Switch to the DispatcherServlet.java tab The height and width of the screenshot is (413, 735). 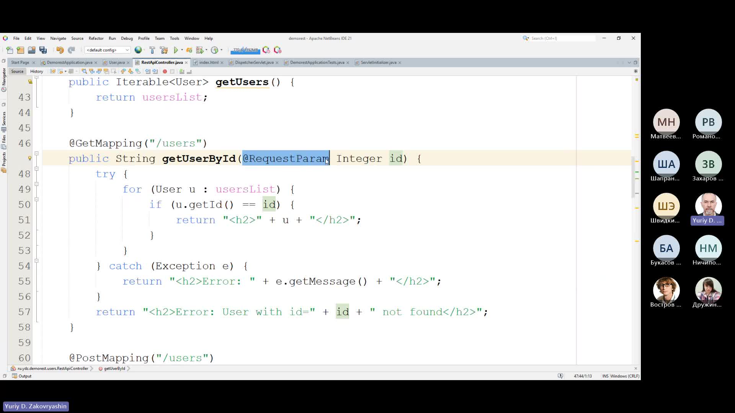tap(254, 62)
